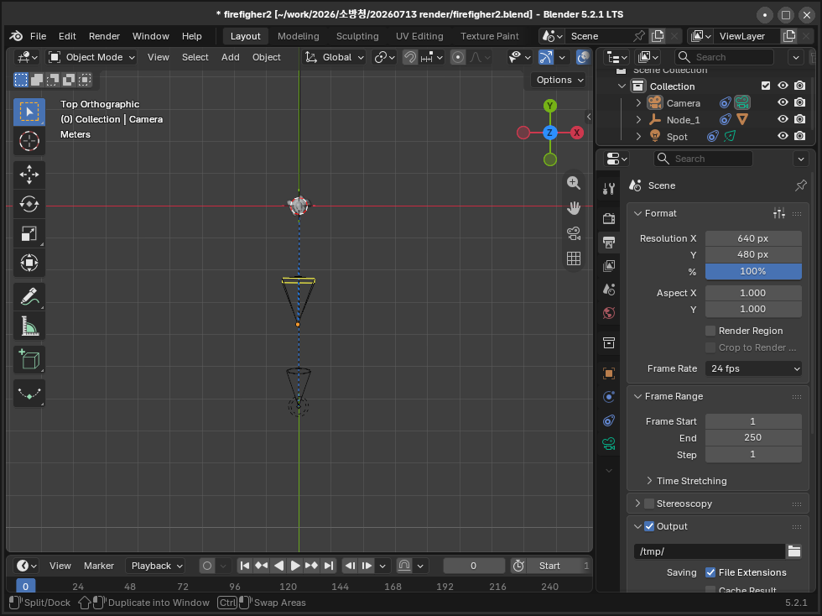Switch to the Modeling workspace tab

click(299, 36)
